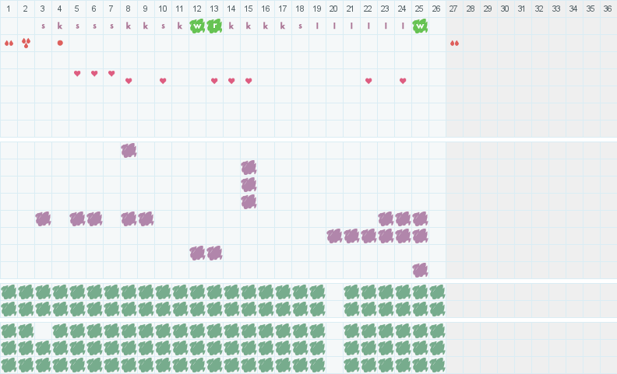Click the blood drops icon on day 27
This screenshot has width=617, height=374.
[454, 43]
